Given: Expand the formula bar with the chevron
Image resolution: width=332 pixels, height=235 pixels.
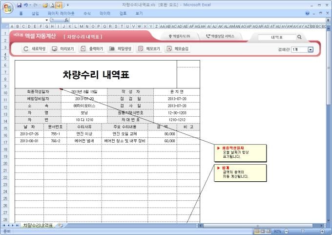Looking at the screenshot, I should pos(328,20).
